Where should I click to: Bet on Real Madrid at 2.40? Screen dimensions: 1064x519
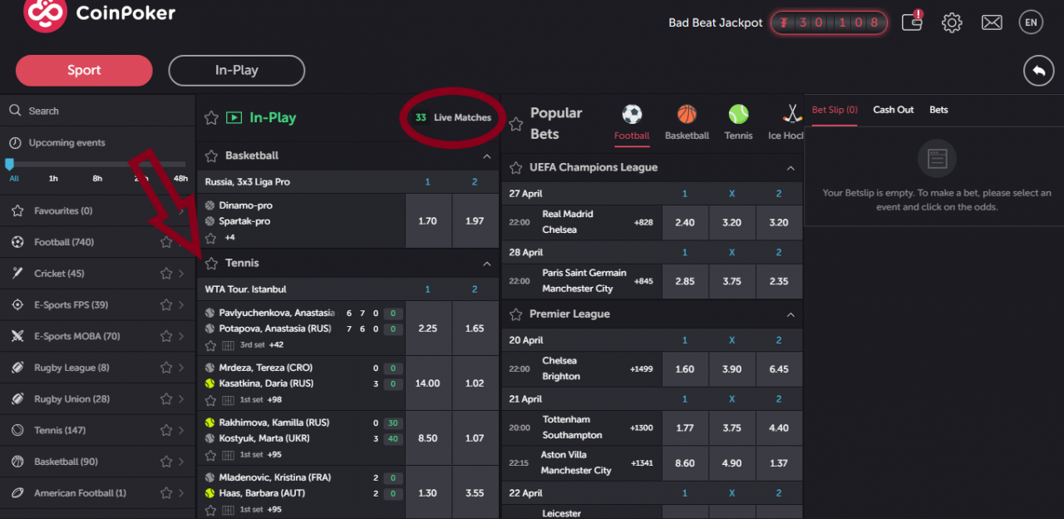(x=685, y=223)
